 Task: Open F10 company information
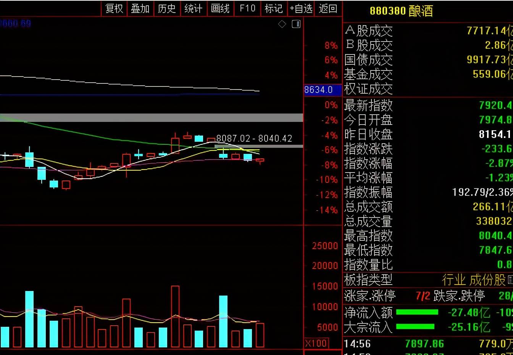247,8
